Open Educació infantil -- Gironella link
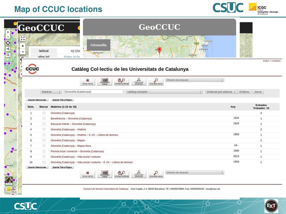Screen dimensions: 286x214 tap(73, 124)
